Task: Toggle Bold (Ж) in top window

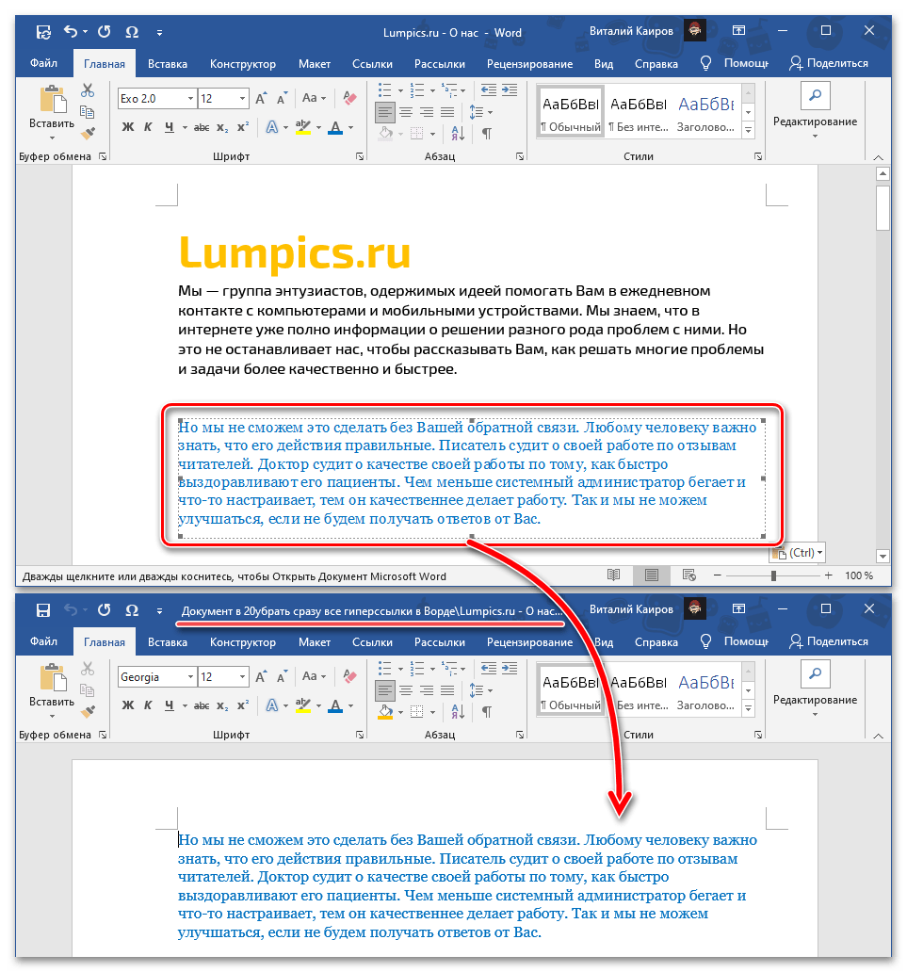Action: pyautogui.click(x=125, y=128)
